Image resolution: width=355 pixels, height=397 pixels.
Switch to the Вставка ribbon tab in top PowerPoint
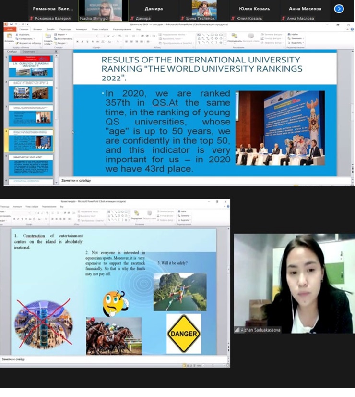(x=38, y=29)
